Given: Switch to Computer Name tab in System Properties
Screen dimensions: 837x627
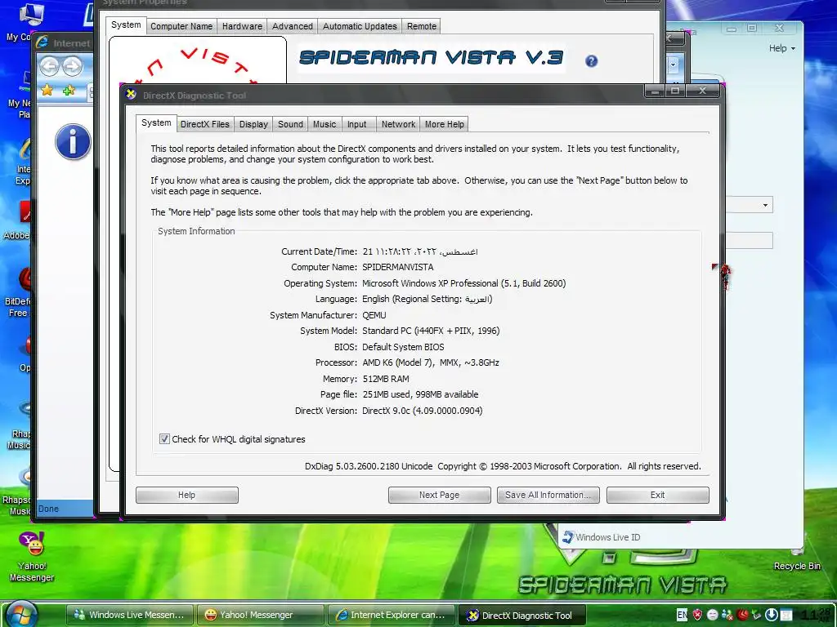Looking at the screenshot, I should [x=181, y=26].
